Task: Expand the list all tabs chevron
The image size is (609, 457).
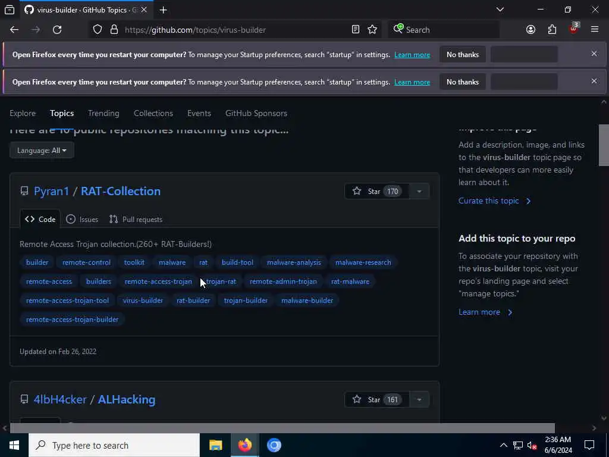Action: [x=500, y=10]
